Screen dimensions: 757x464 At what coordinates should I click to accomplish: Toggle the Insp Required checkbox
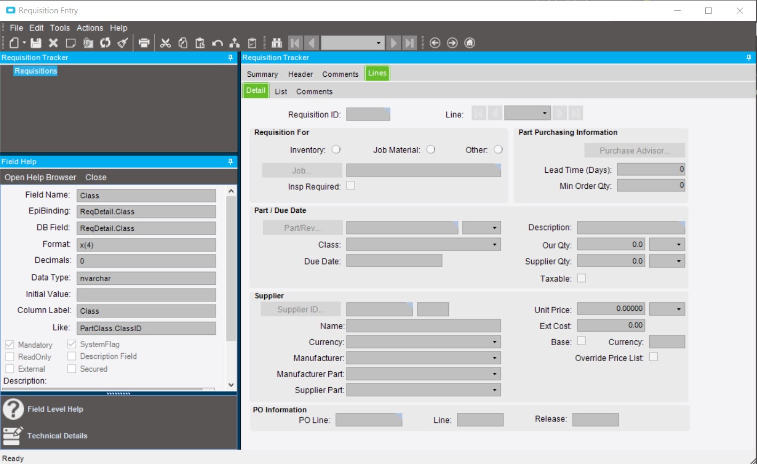coord(351,186)
